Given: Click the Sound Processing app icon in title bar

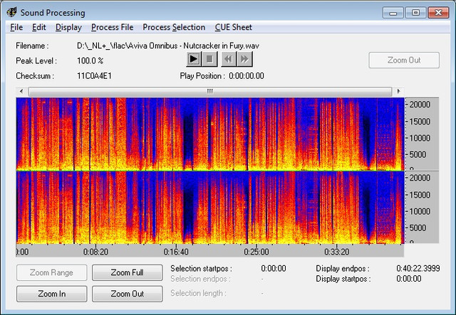Looking at the screenshot, I should pos(12,13).
